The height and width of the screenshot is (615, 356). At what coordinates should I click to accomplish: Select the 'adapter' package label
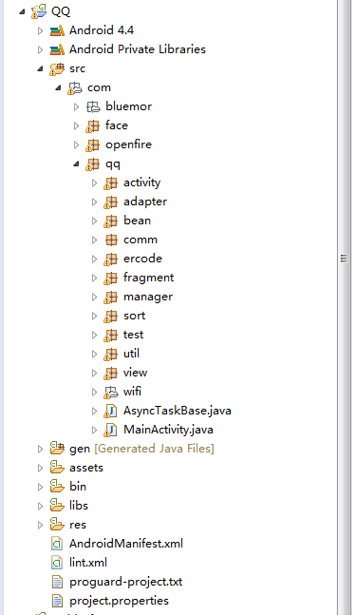(x=145, y=202)
